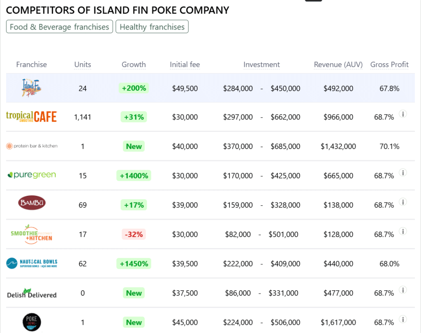Click the +31% growth badge
The image size is (421, 333).
134,117
